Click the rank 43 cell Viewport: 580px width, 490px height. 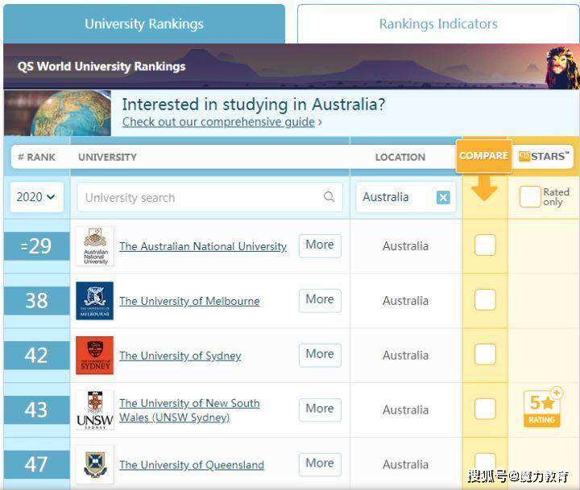point(36,410)
